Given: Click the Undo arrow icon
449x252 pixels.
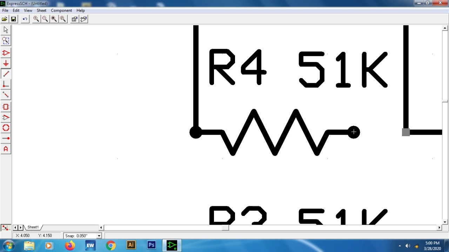Looking at the screenshot, I should (25, 19).
